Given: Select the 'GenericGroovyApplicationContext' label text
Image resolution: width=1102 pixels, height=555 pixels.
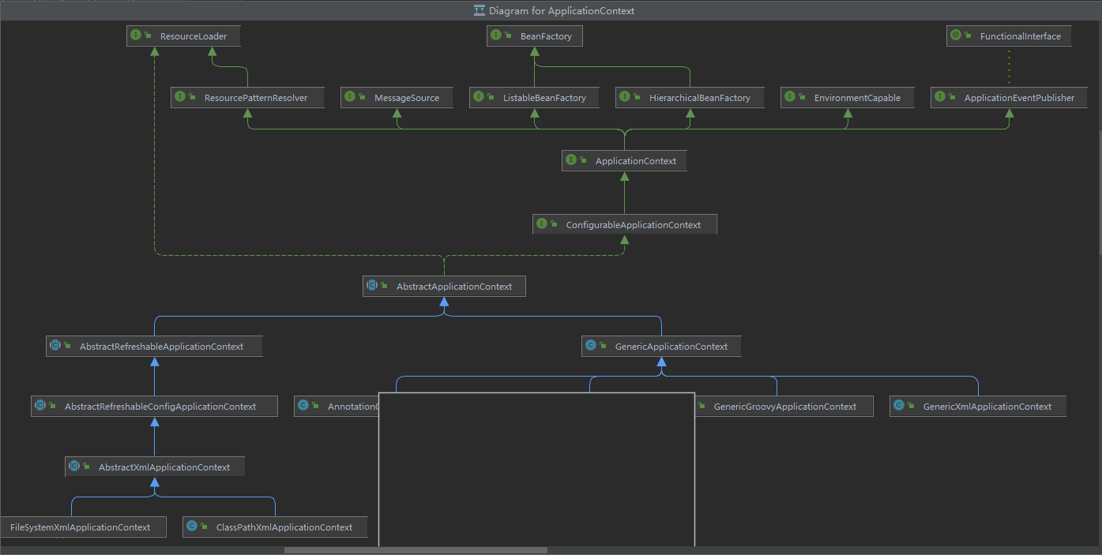Looking at the screenshot, I should (x=785, y=407).
